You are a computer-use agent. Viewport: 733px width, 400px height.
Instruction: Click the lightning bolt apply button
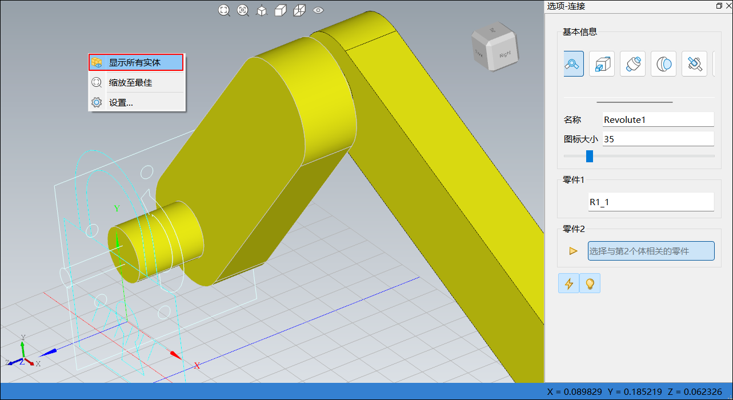click(568, 283)
